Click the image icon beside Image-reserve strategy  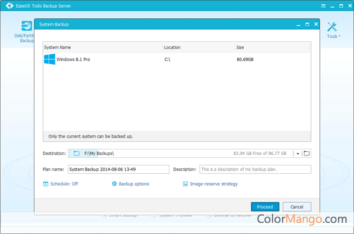tap(185, 184)
